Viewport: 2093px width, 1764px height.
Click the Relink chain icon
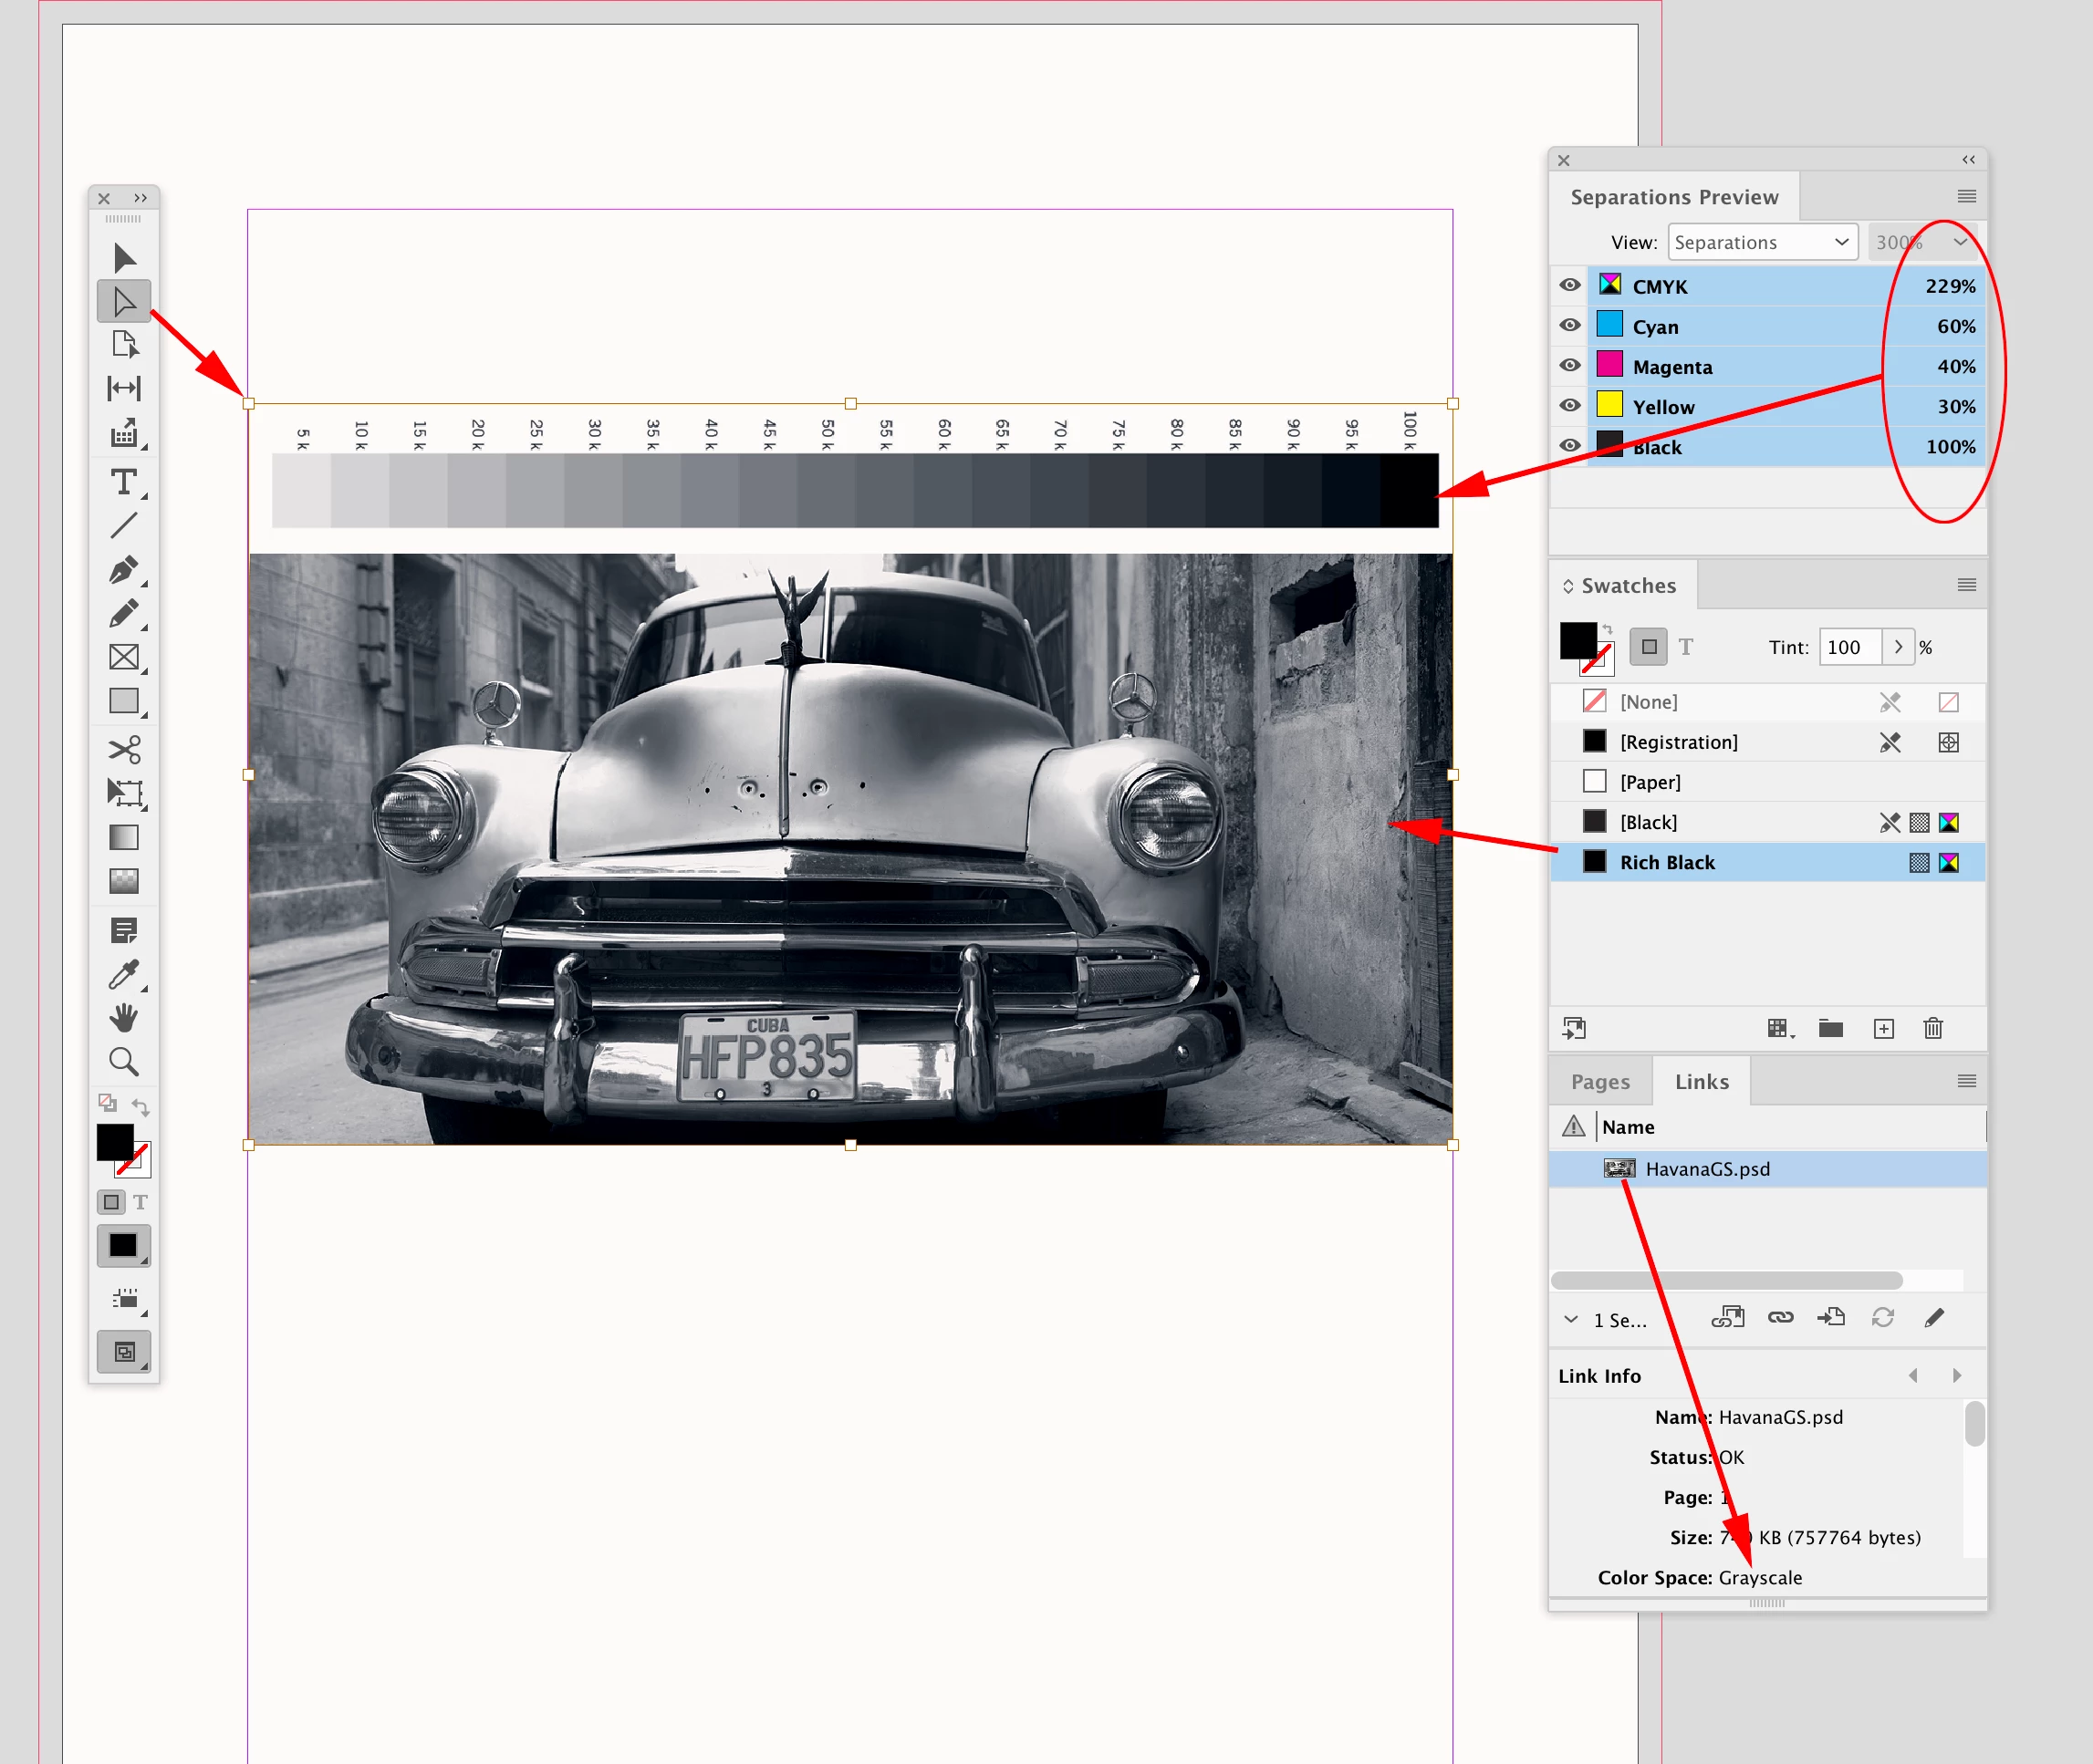[1781, 1317]
